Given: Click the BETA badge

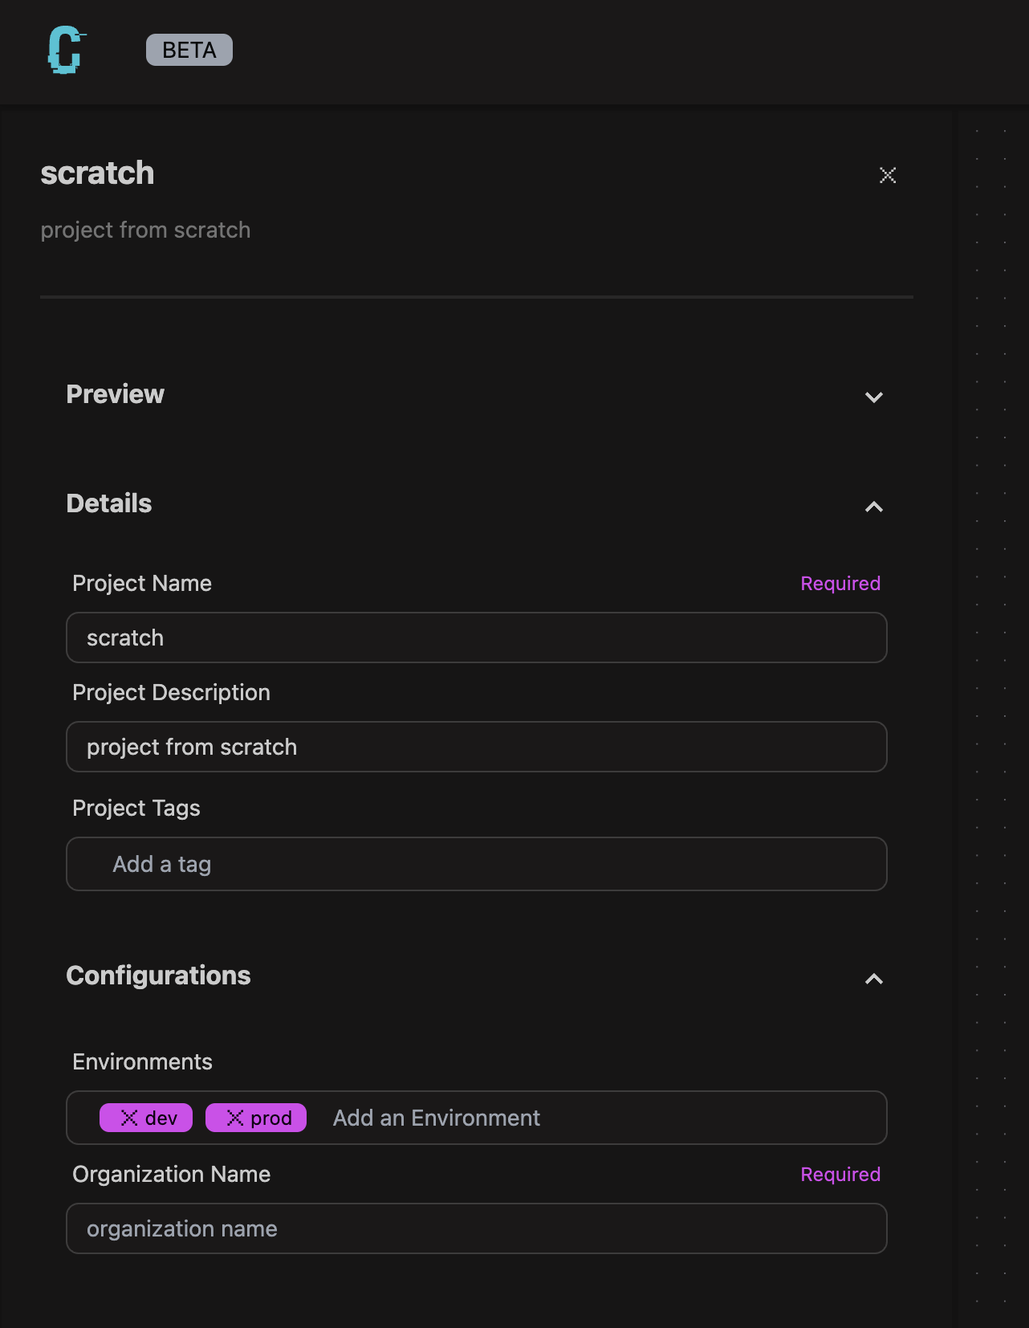Looking at the screenshot, I should click(189, 50).
